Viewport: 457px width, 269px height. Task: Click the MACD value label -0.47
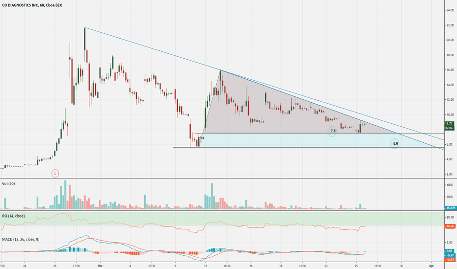tap(449, 255)
